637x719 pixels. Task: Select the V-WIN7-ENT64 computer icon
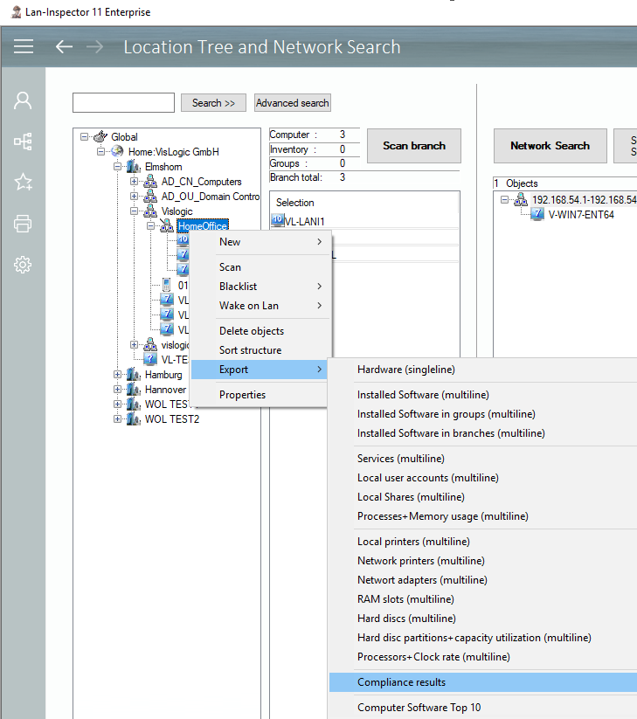click(x=537, y=214)
